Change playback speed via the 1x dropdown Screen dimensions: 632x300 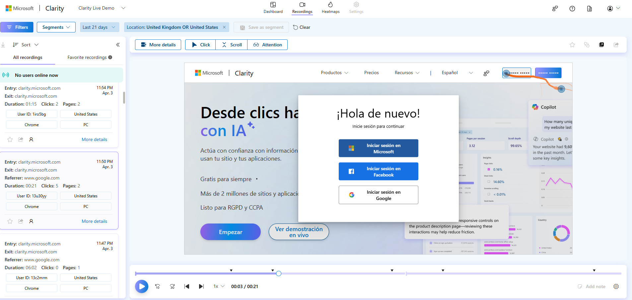pyautogui.click(x=218, y=286)
